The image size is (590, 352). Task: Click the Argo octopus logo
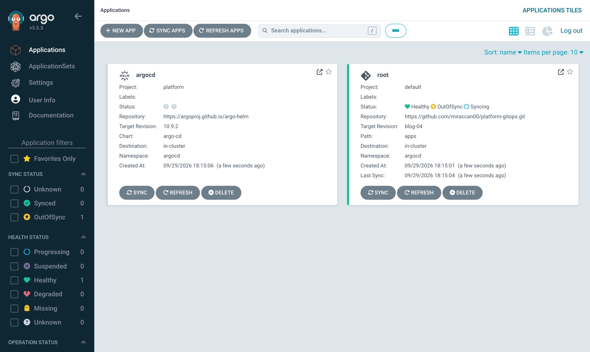coord(16,21)
